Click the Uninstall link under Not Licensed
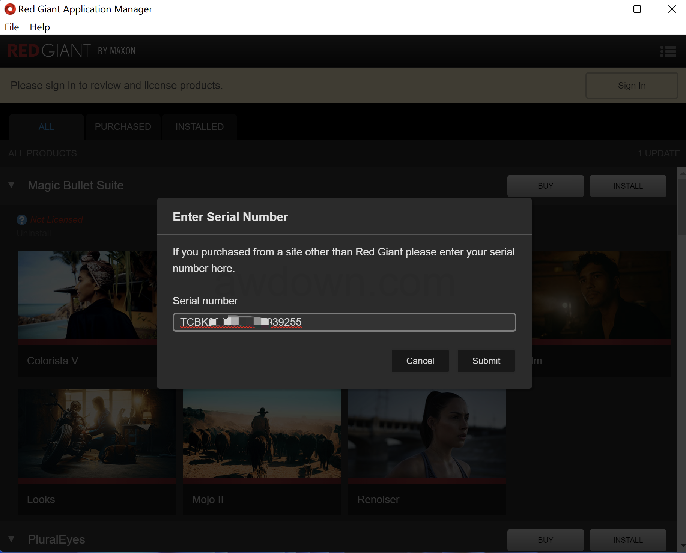 tap(34, 233)
